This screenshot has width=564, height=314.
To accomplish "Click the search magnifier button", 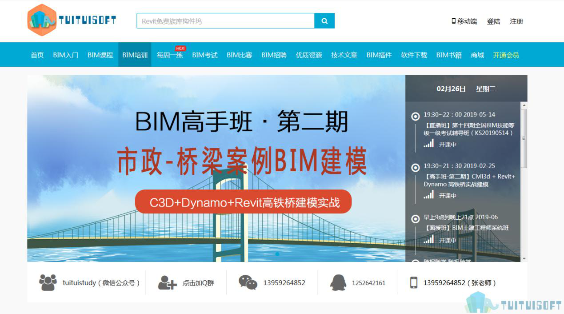I will click(x=324, y=21).
